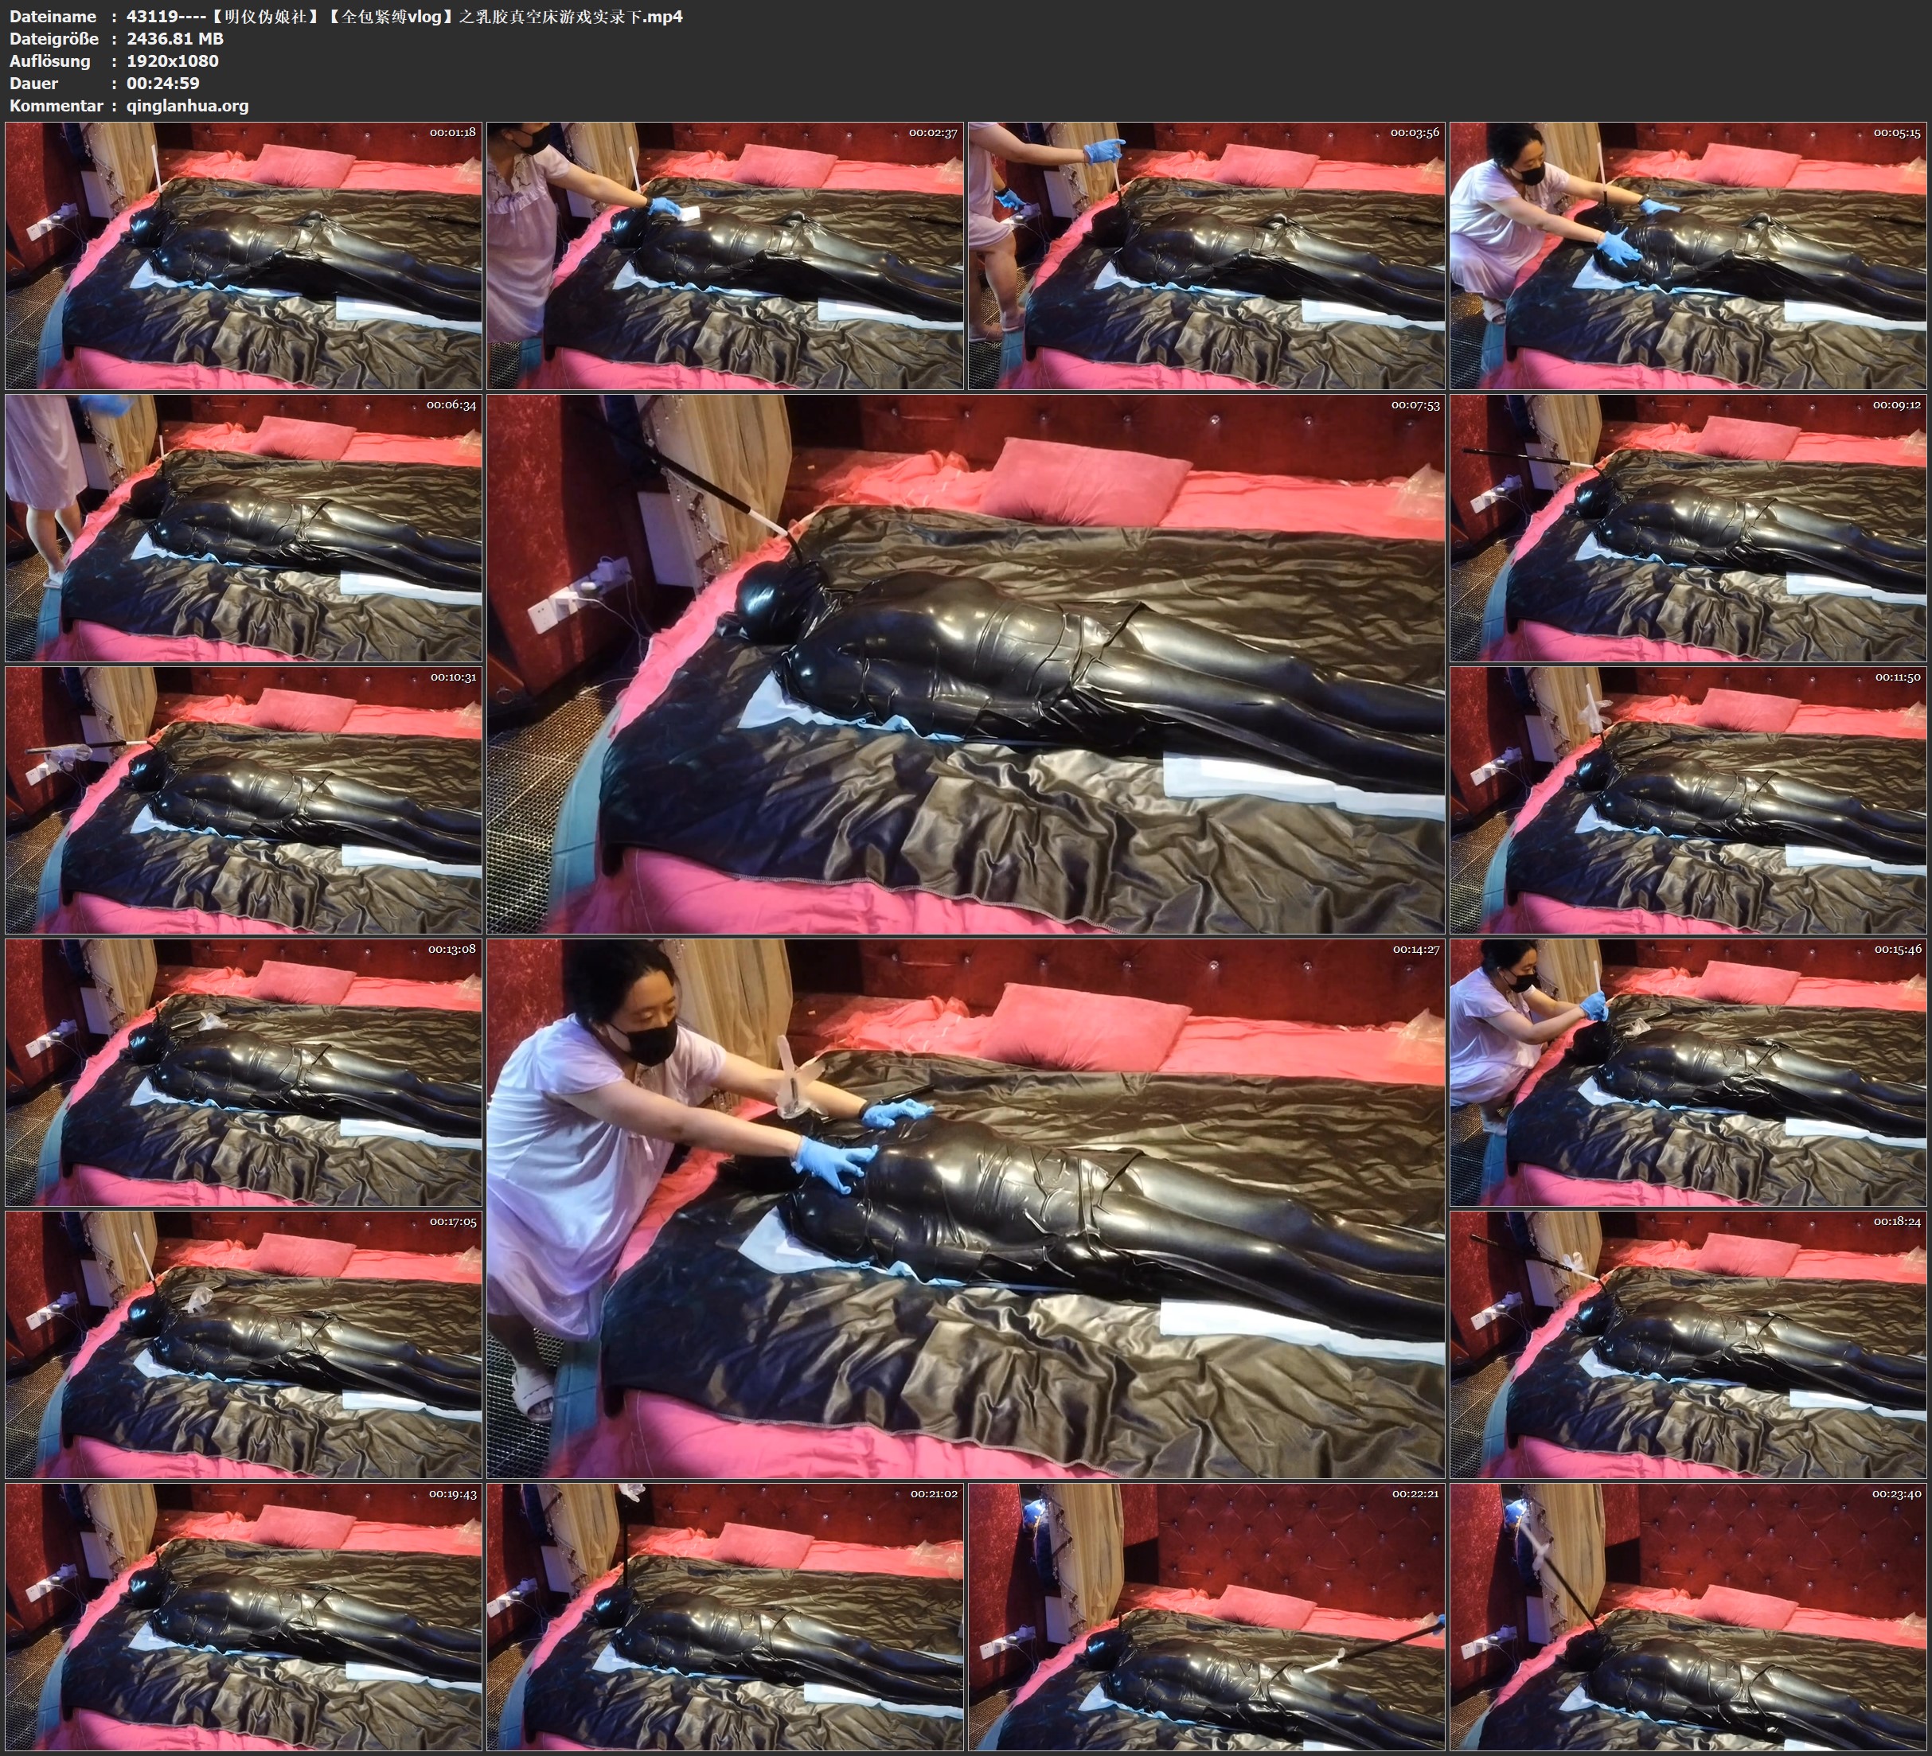
Task: Click the thumbnail at 00:09:12
Action: click(1688, 527)
